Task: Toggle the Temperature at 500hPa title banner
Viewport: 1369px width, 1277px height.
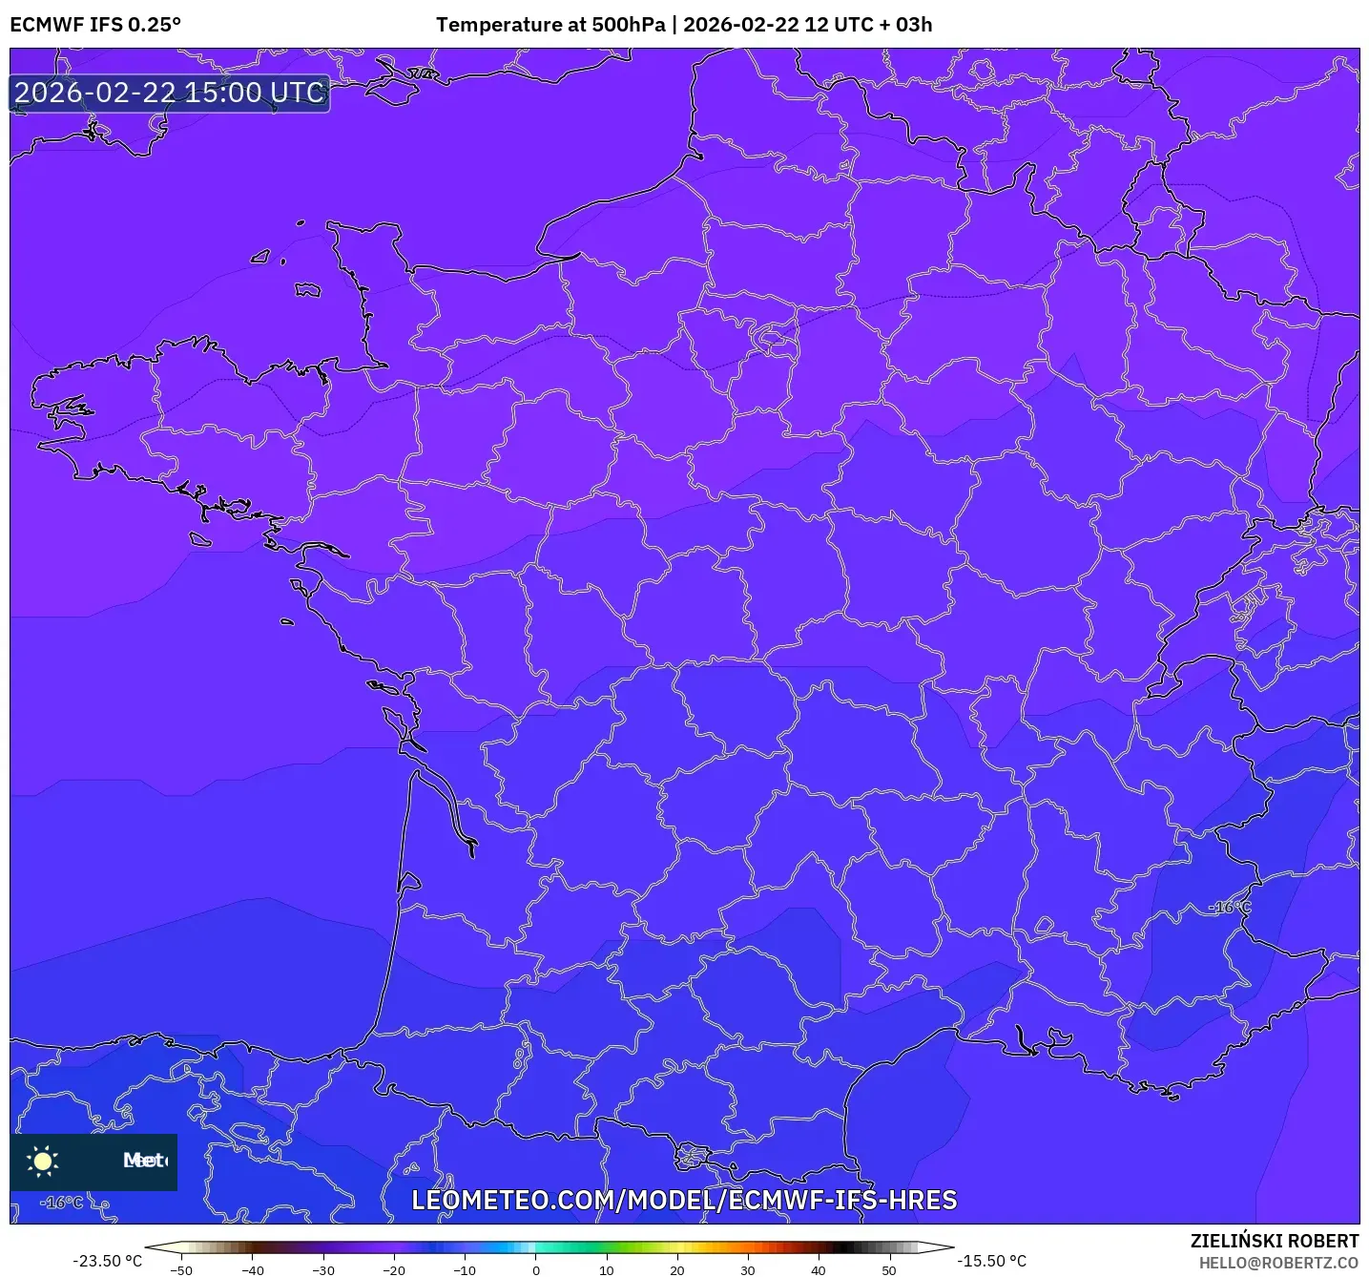Action: coord(684,24)
